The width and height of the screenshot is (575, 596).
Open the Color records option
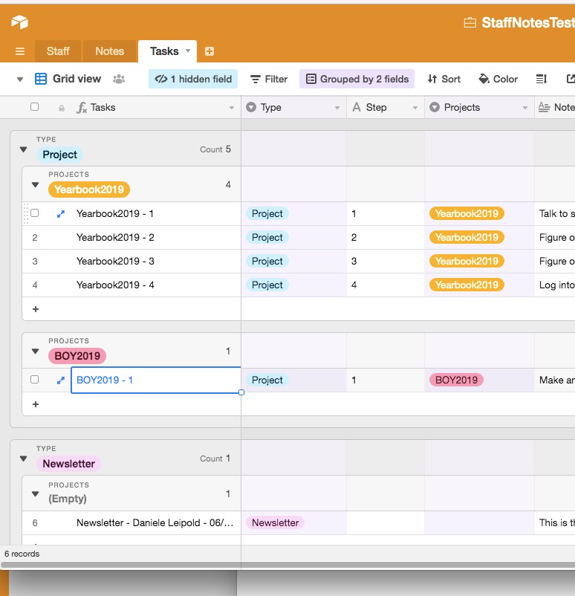point(498,79)
